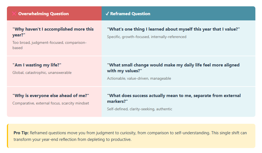Click the bold "Pro Tip:" label
Viewport: 262px width, 153px height.
21,133
